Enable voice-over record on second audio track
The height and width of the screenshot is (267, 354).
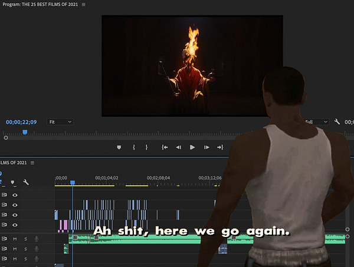click(37, 249)
